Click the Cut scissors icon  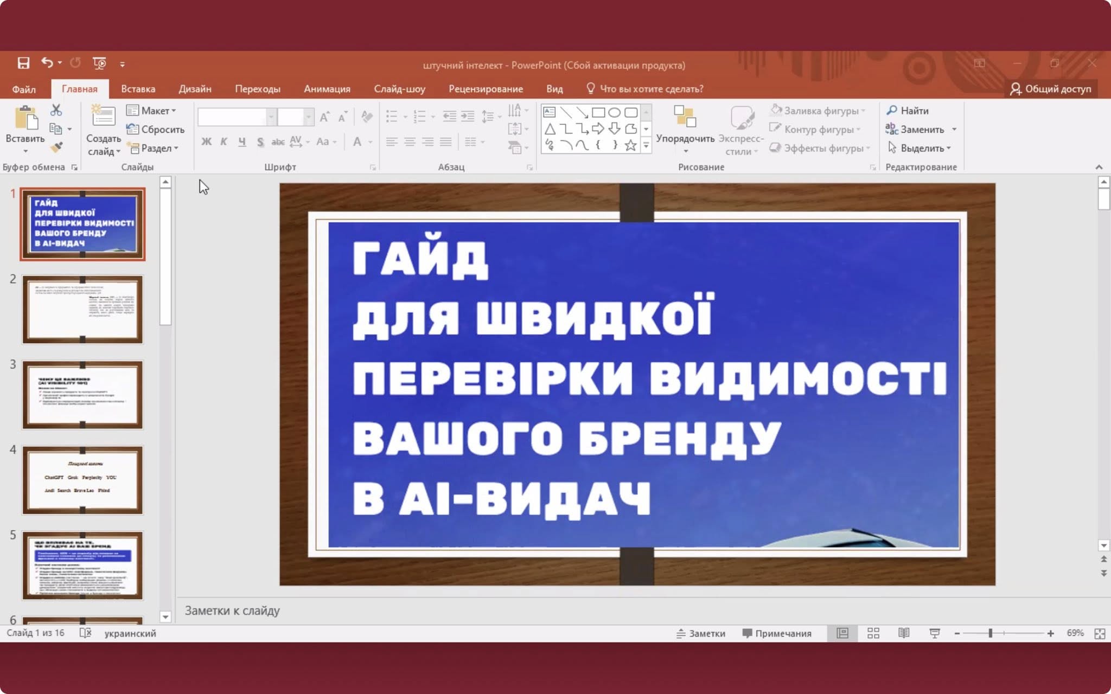tap(56, 110)
